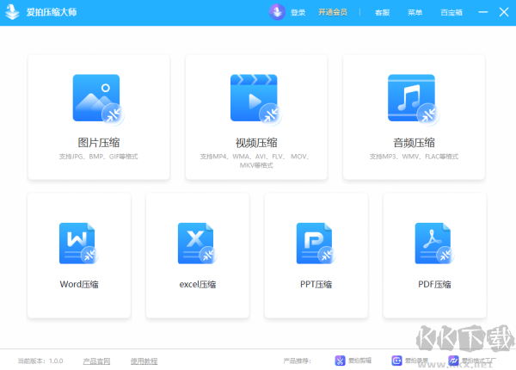This screenshot has width=516, height=370.
Task: Click the user avatar icon beside 登录
Action: coord(278,12)
